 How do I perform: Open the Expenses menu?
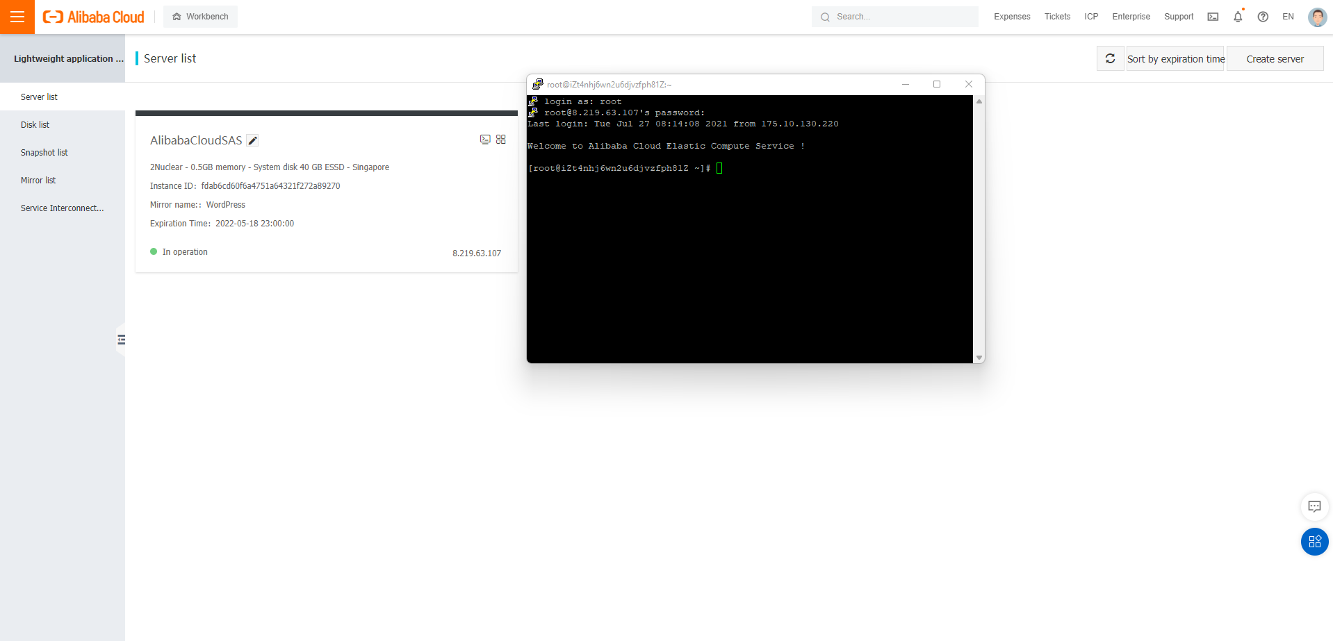[1012, 17]
